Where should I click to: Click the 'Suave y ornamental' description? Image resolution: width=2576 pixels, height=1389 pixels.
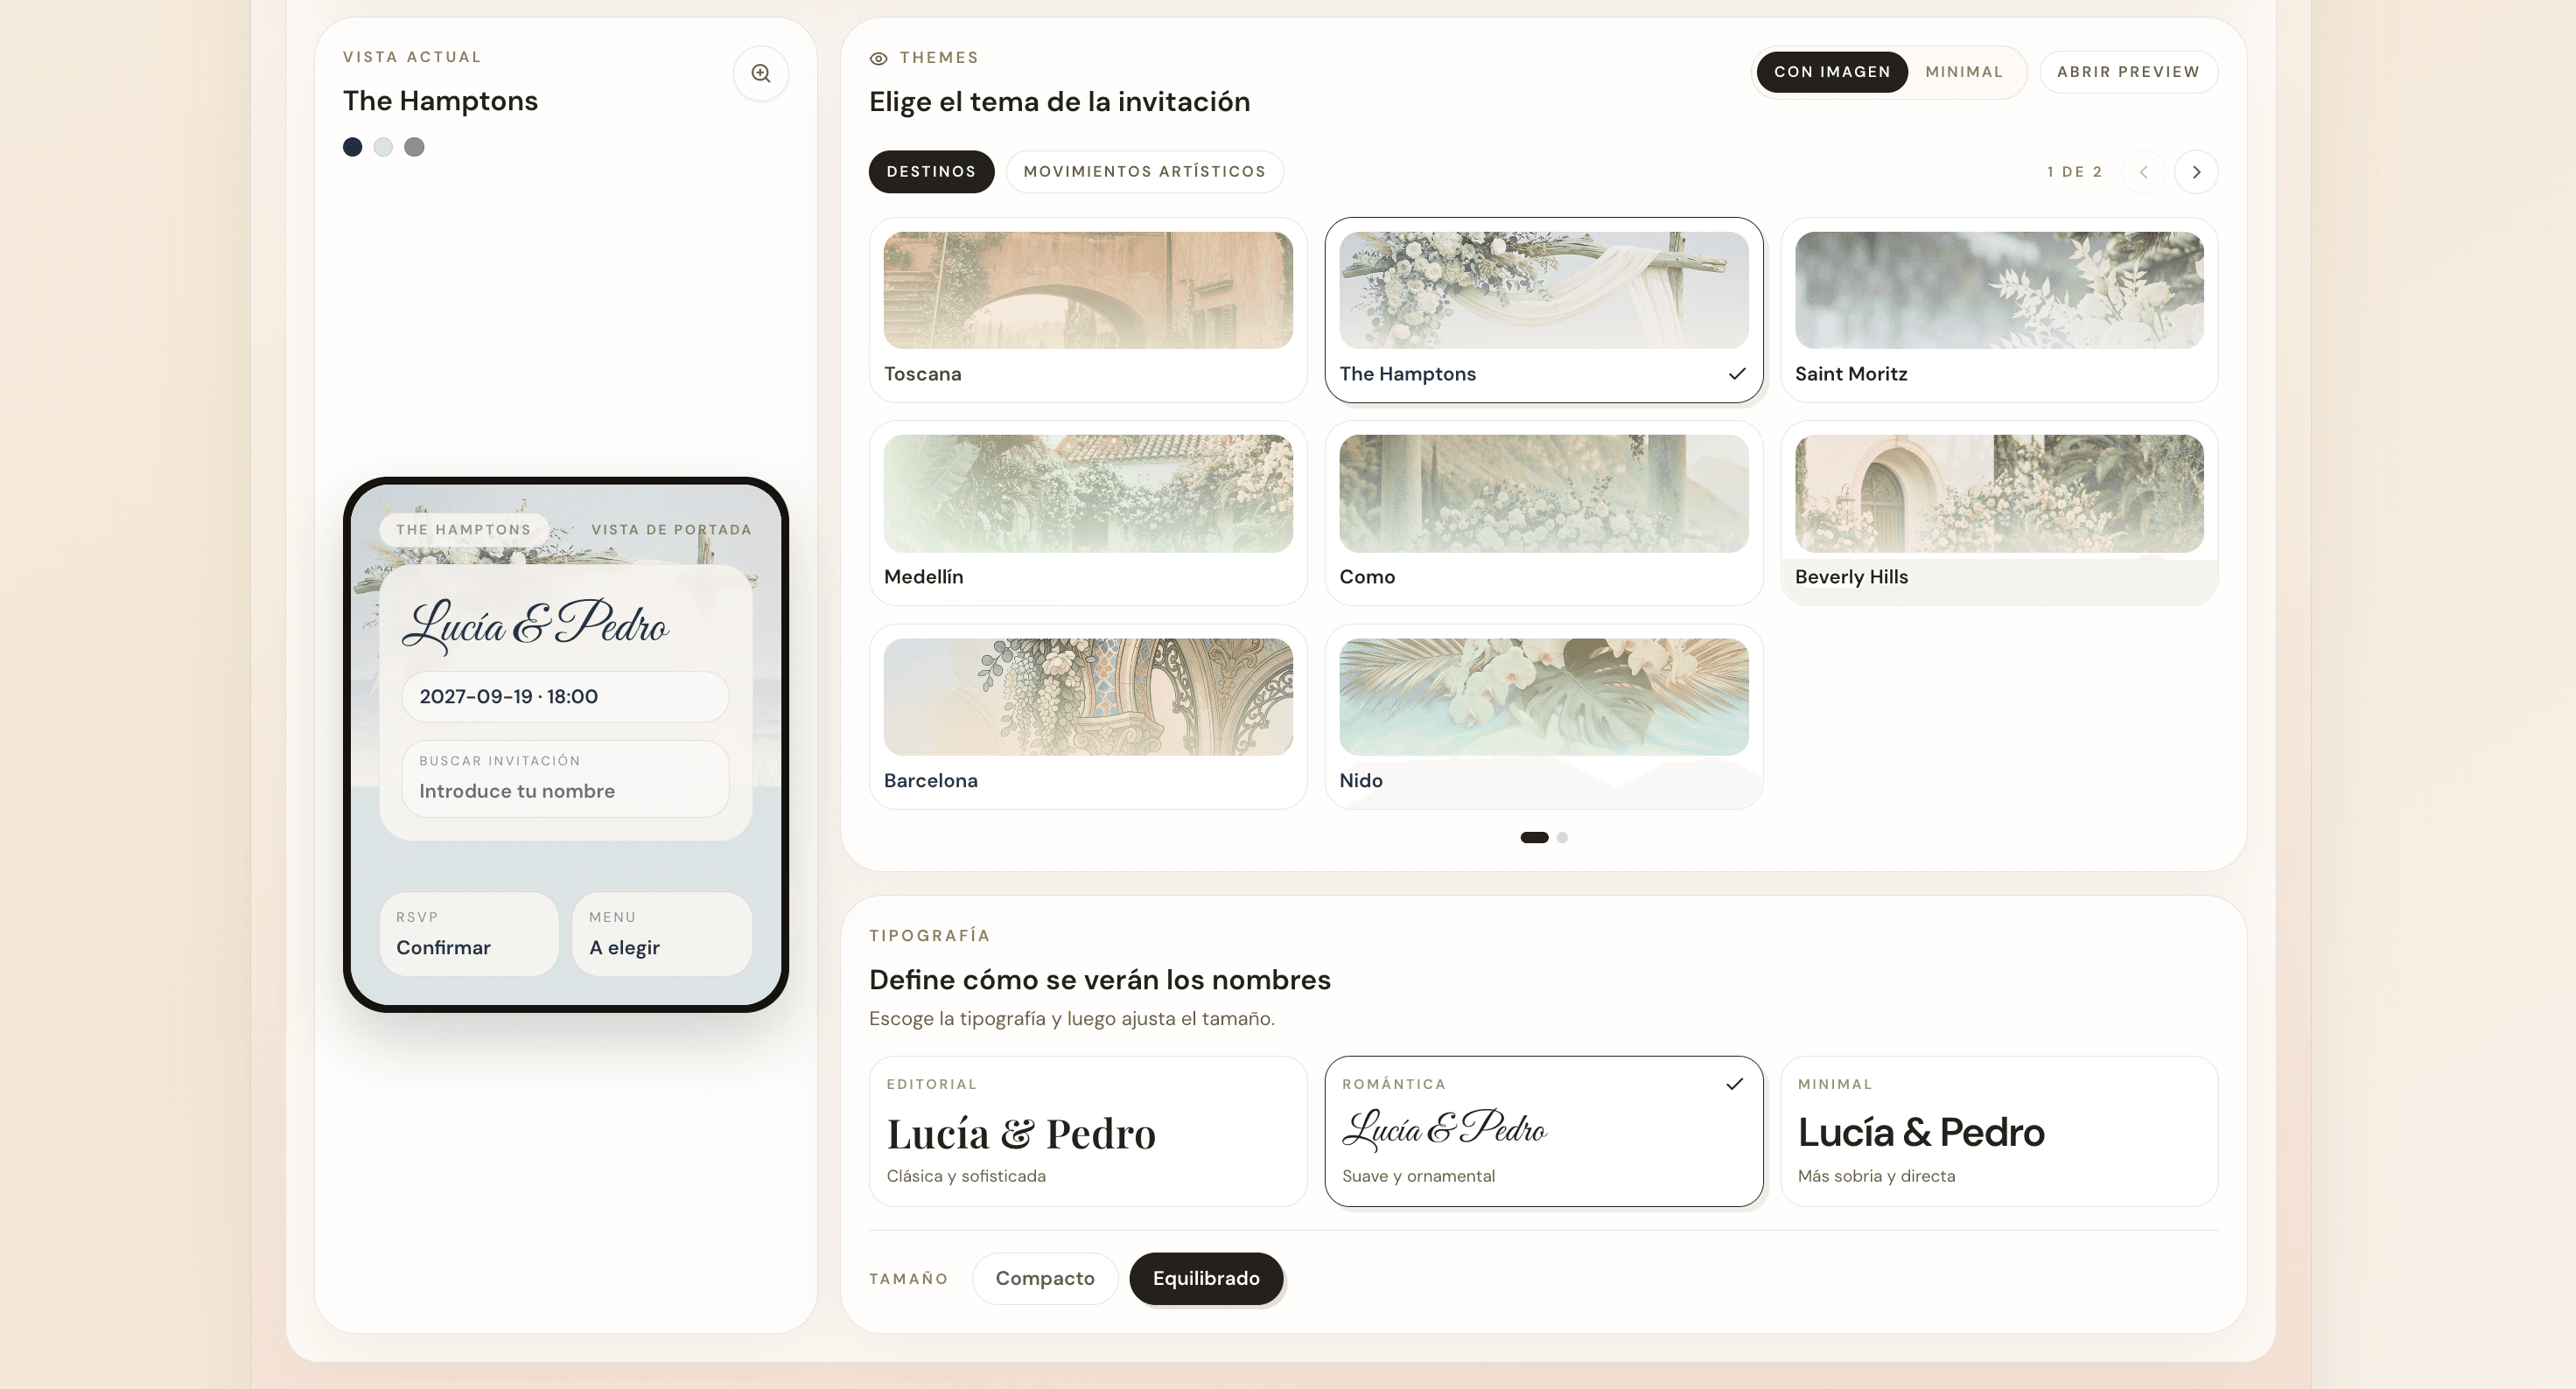coord(1418,1176)
